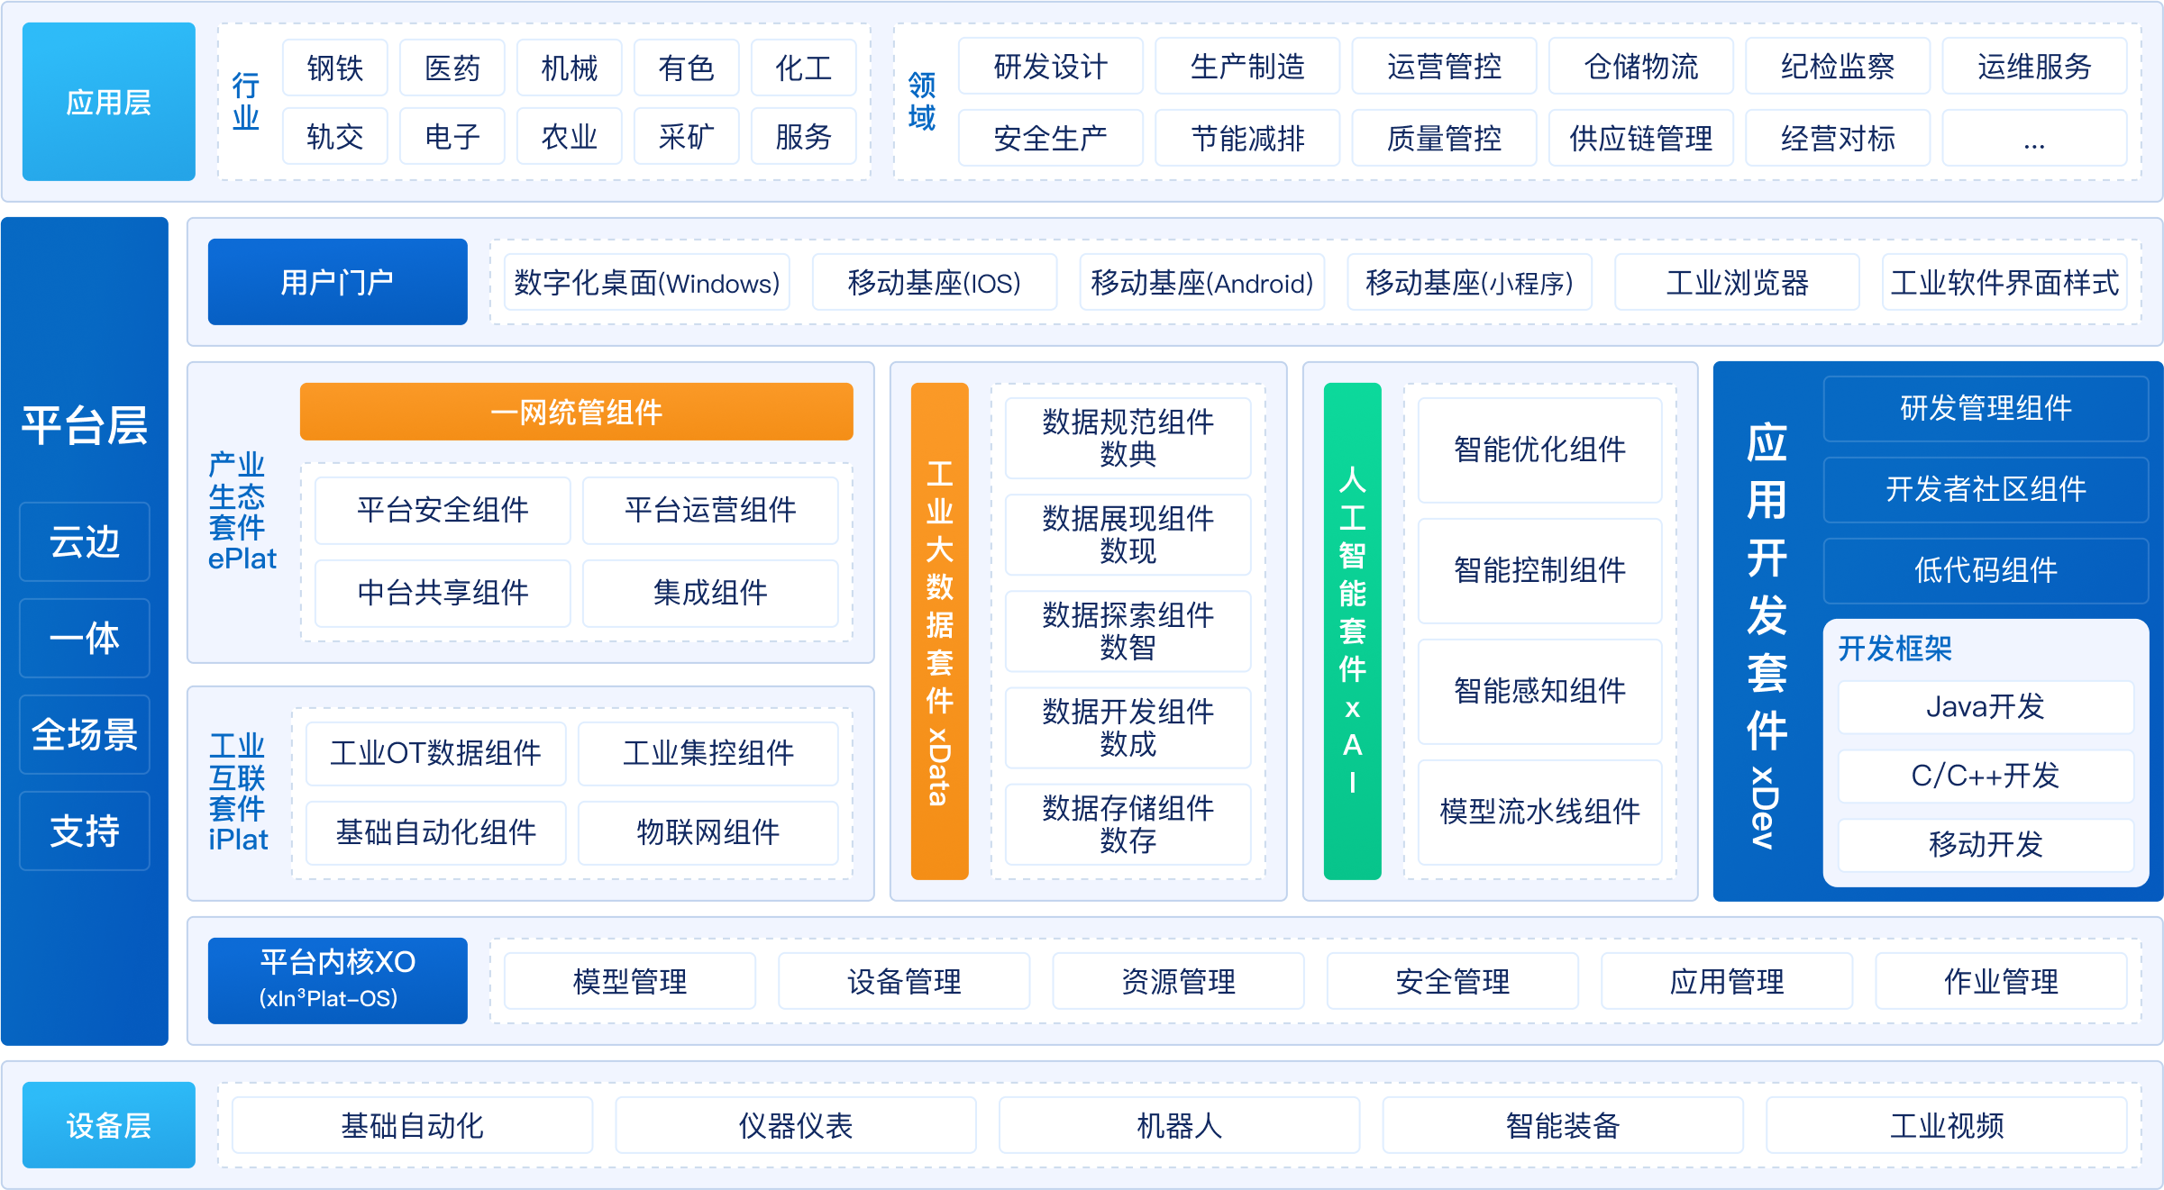Open the ellipsis box after 经营对标
This screenshot has height=1190, width=2164.
[2034, 139]
